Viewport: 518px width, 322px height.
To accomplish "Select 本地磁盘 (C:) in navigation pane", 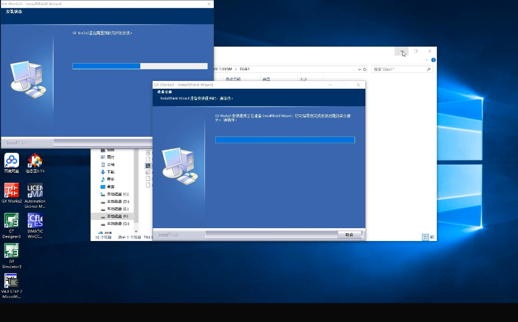I will 115,194.
